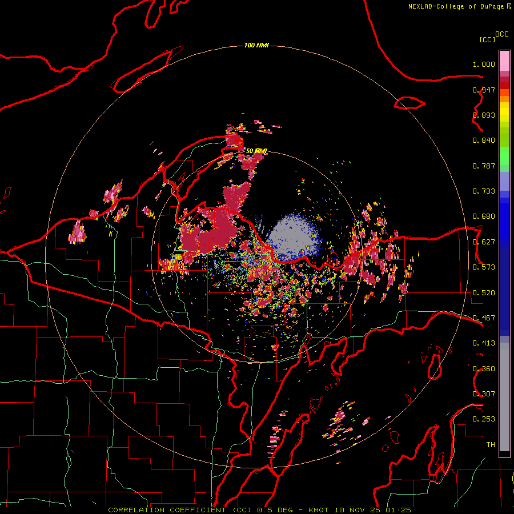Screen dimensions: 514x514
Task: Click the DCC label above legend
Action: click(502, 34)
